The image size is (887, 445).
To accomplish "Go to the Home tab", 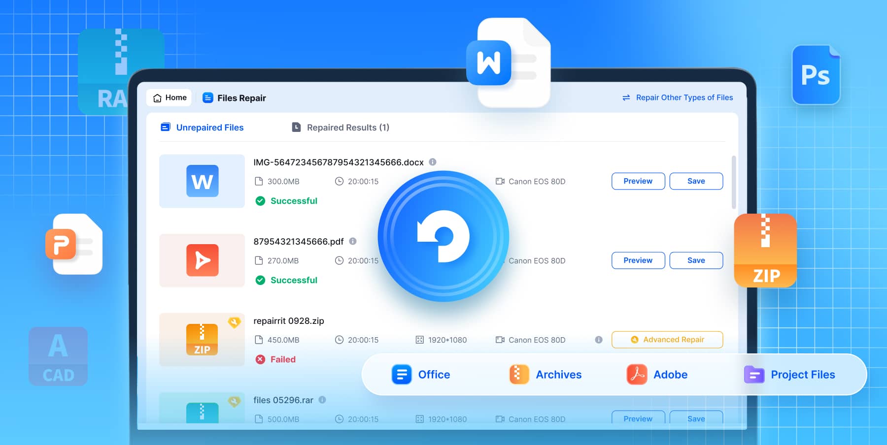I will tap(170, 97).
